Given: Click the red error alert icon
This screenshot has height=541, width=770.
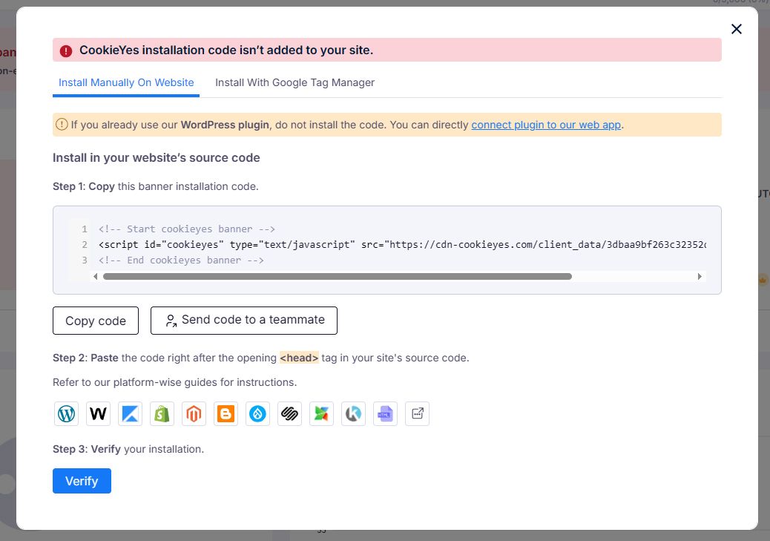Looking at the screenshot, I should coord(66,50).
